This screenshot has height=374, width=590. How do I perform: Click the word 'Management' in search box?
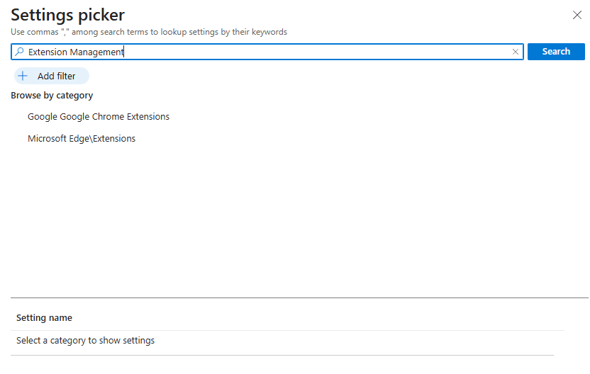96,52
